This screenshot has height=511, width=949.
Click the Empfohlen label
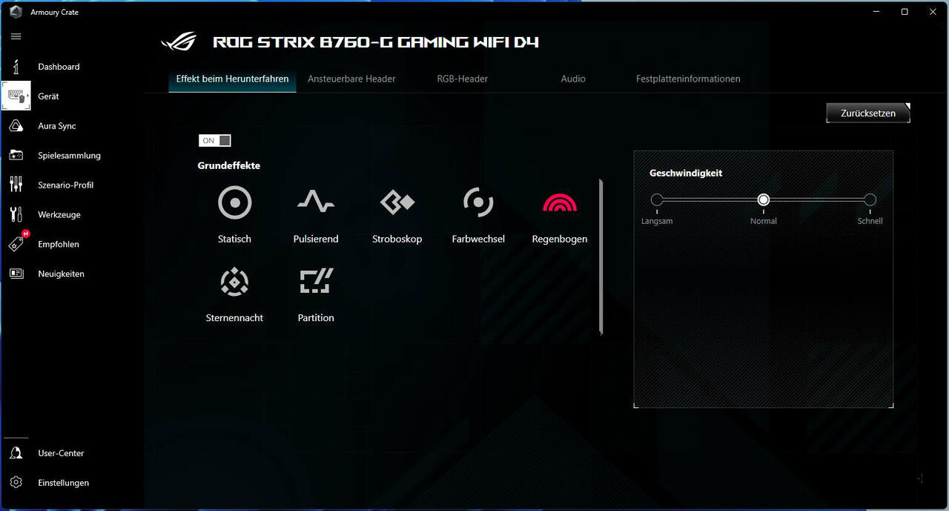(59, 244)
